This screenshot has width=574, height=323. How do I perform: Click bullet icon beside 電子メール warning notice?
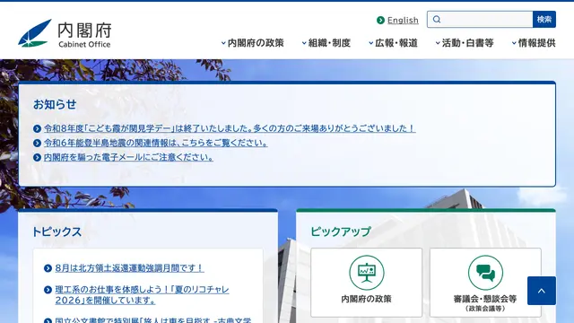click(x=37, y=158)
